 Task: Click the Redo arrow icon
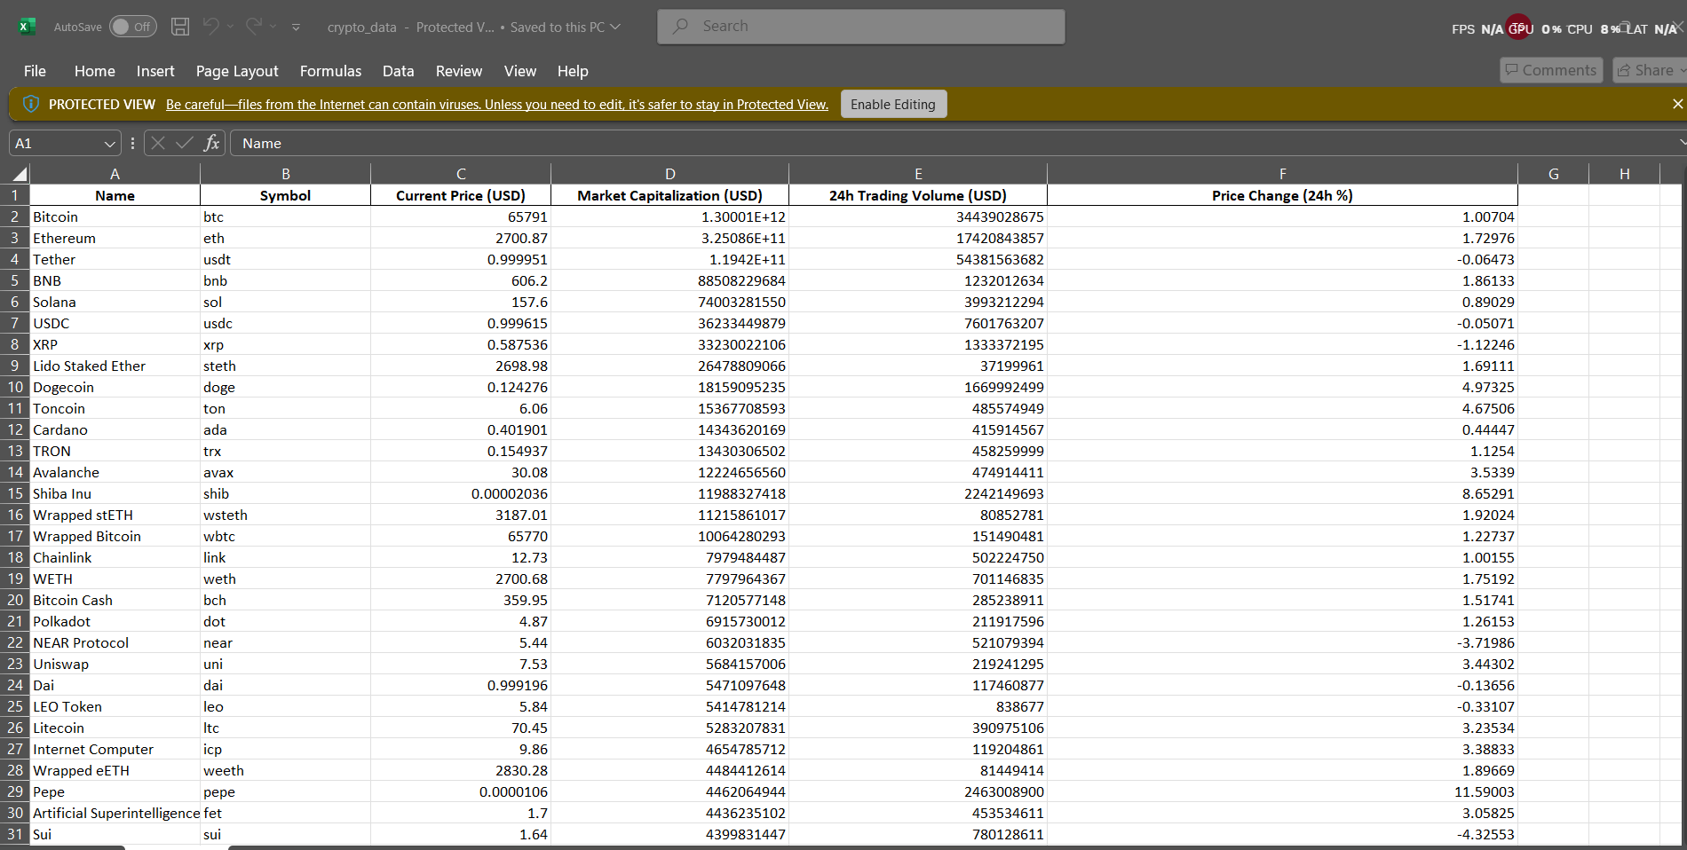254,27
